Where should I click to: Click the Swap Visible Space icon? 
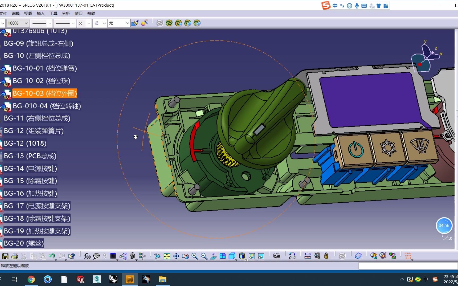(x=261, y=256)
